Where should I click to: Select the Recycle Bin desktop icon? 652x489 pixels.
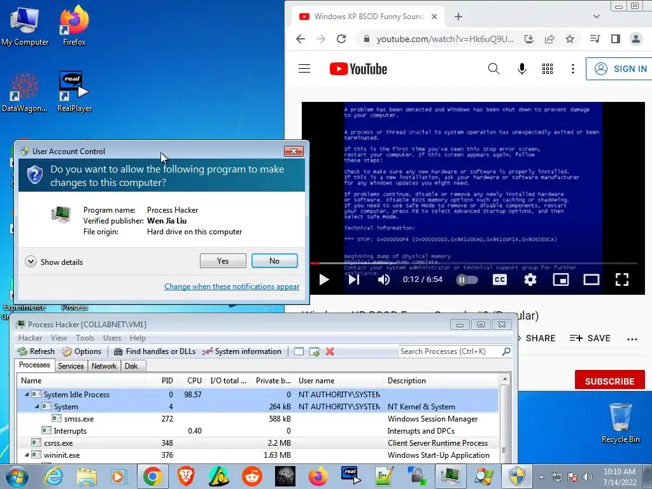tap(620, 423)
